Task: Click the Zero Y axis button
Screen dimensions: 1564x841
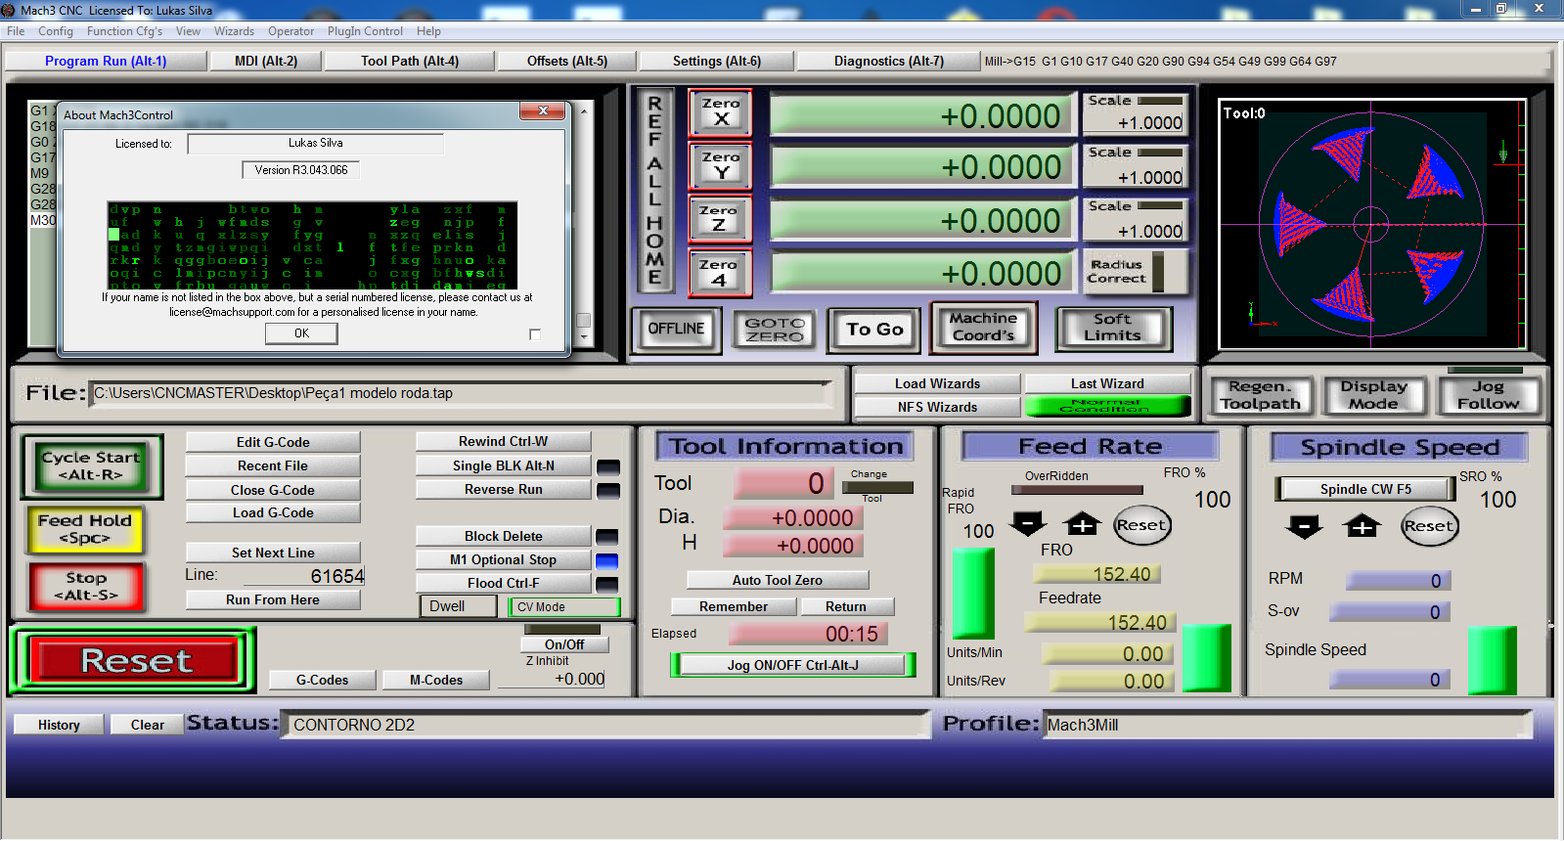Action: pyautogui.click(x=721, y=166)
